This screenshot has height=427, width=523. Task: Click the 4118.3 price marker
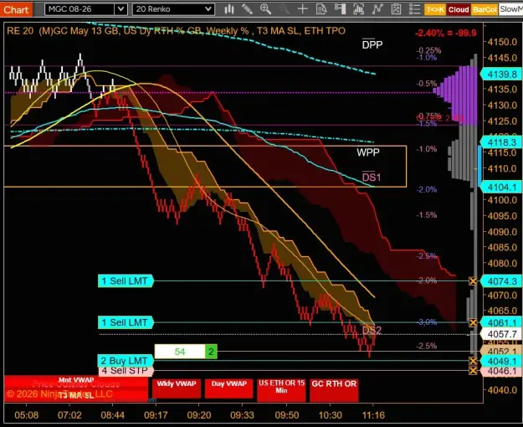pyautogui.click(x=501, y=142)
